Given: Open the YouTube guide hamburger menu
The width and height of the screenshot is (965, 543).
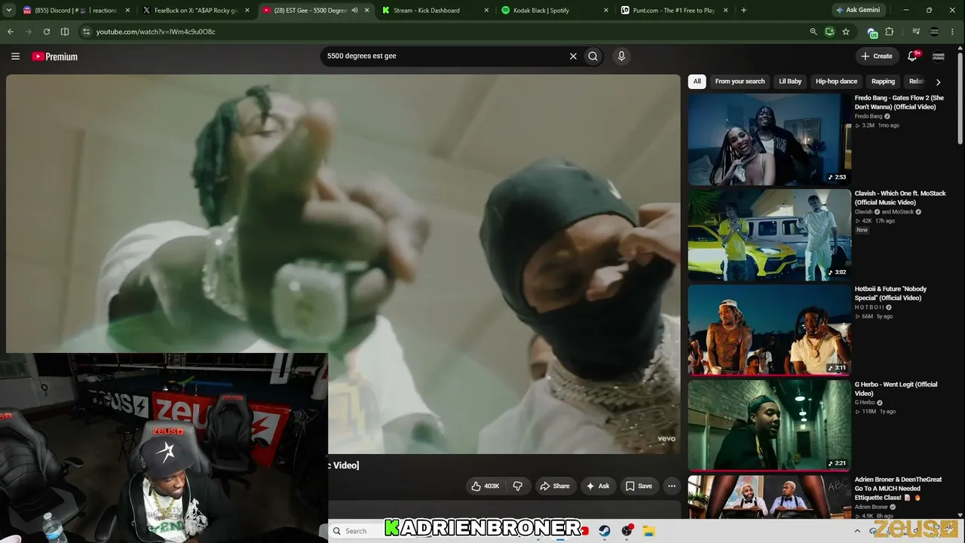Looking at the screenshot, I should [x=15, y=57].
